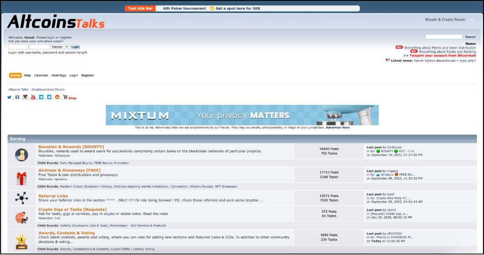Click the 'read why!!' link

tap(468, 60)
